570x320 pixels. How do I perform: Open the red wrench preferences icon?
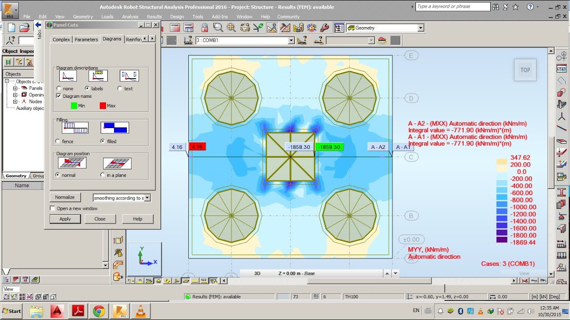(325, 28)
